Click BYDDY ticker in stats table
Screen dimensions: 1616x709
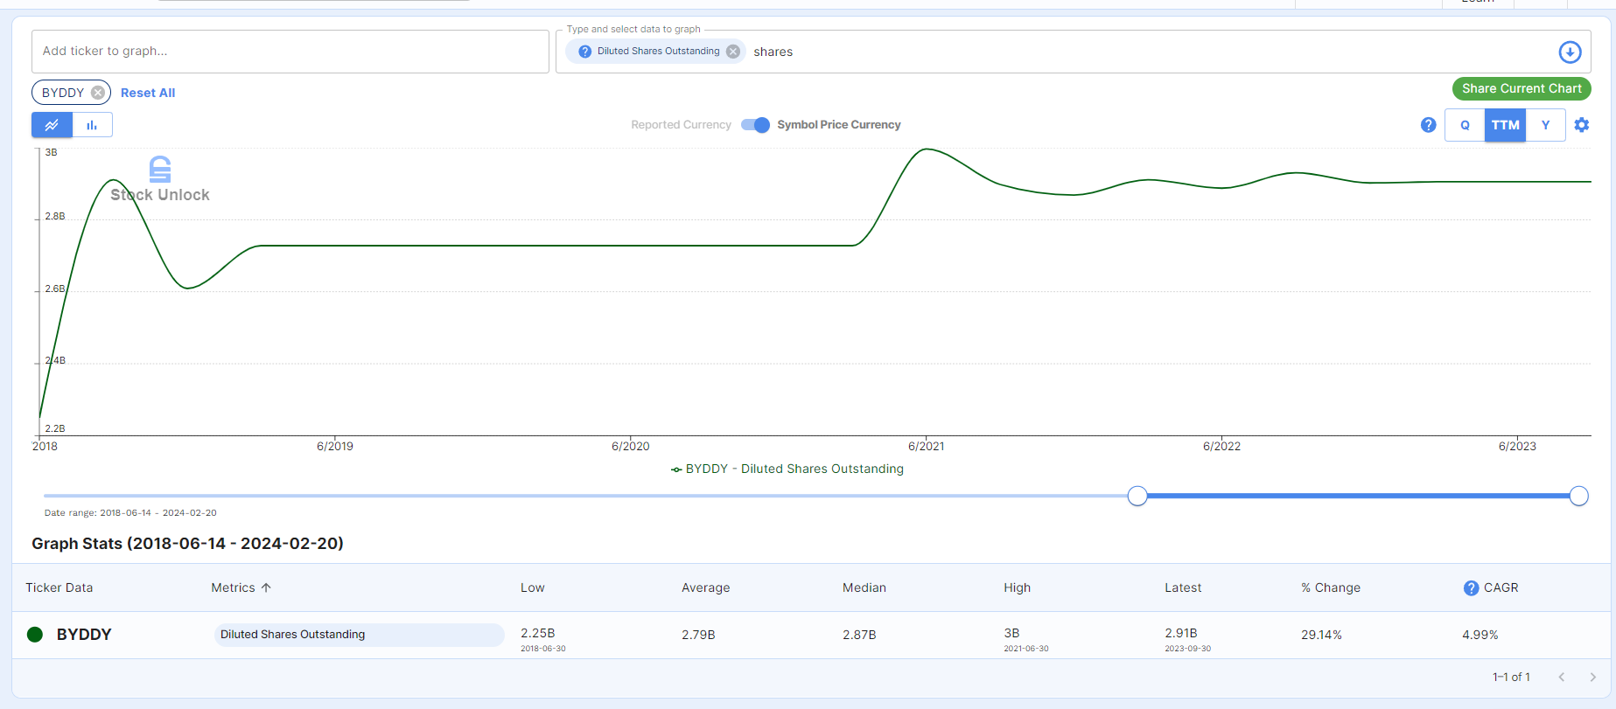[x=84, y=635]
